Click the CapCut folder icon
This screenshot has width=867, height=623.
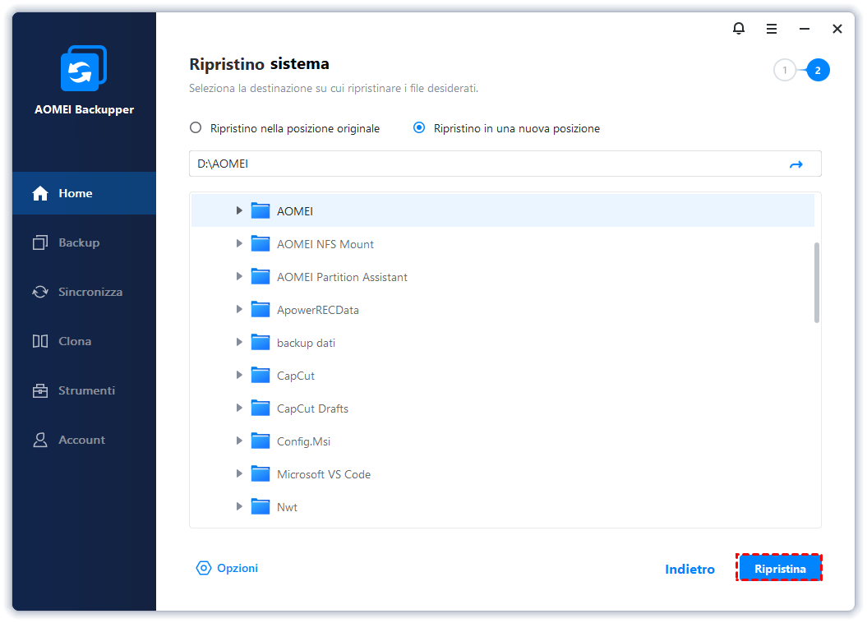click(261, 376)
